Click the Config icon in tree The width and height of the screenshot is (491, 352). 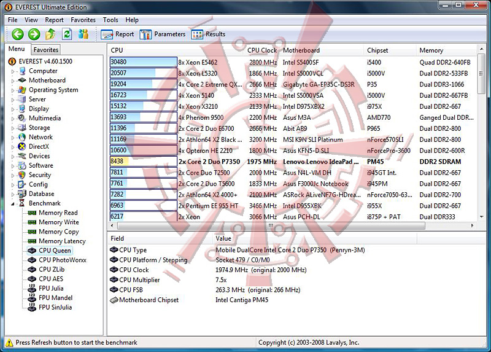pos(22,184)
